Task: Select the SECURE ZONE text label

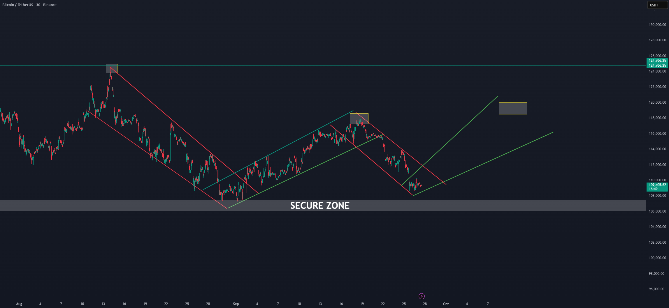Action: [320, 206]
